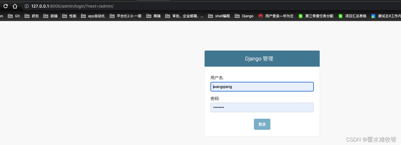This screenshot has height=145, width=401.
Task: Click the Huawei logo bookmark icon
Action: tap(261, 16)
